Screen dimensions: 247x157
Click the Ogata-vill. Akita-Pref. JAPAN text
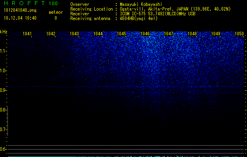[154, 9]
